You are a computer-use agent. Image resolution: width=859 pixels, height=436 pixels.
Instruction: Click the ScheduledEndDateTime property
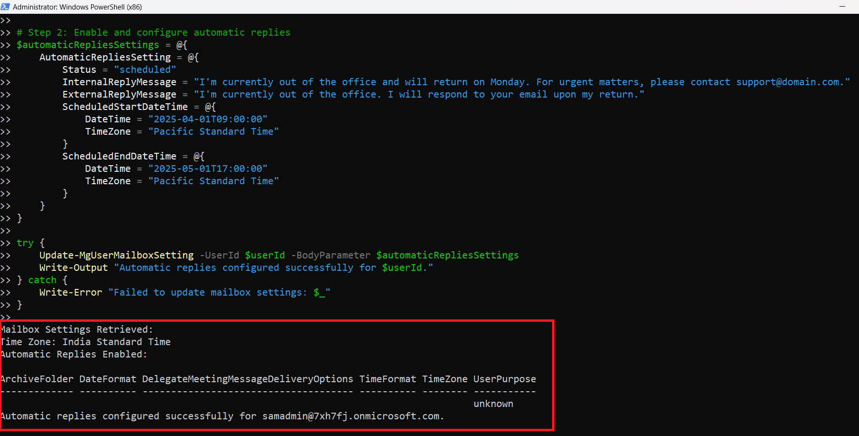[119, 156]
